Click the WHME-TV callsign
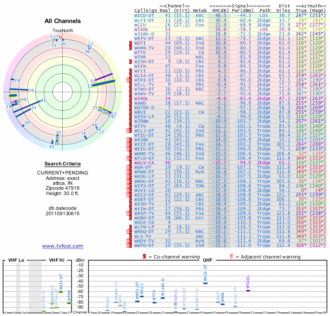The height and width of the screenshot is (316, 330). [x=144, y=153]
